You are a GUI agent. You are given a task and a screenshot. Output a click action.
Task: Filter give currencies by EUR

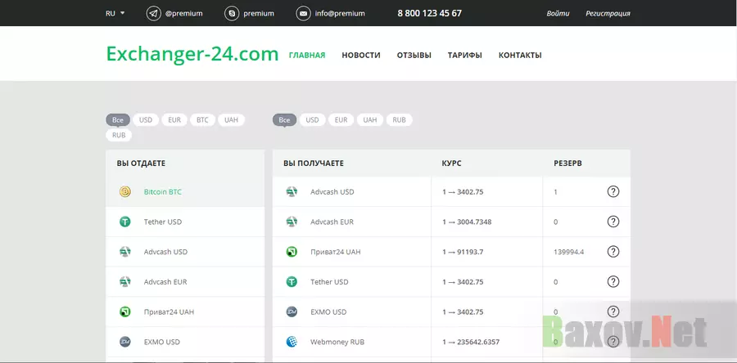174,120
